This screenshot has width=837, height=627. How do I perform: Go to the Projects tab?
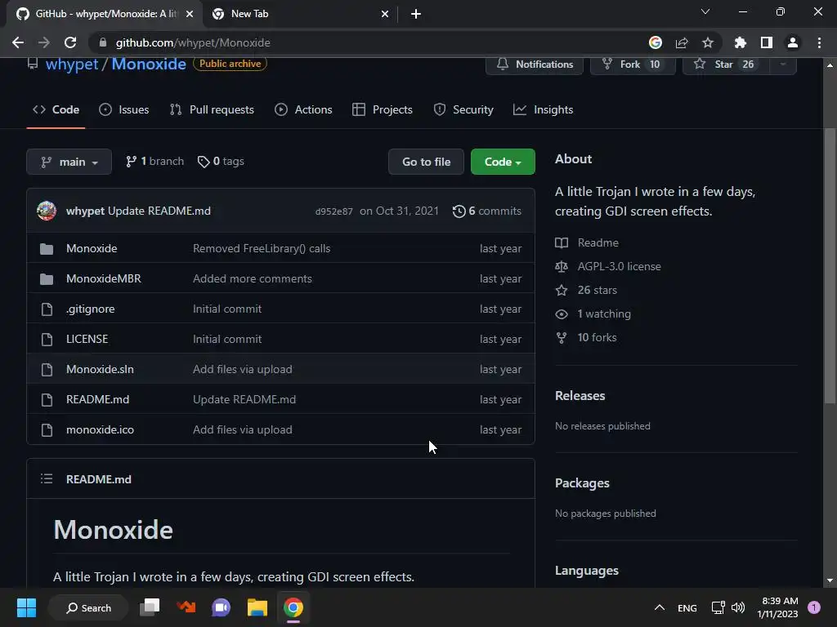(383, 110)
